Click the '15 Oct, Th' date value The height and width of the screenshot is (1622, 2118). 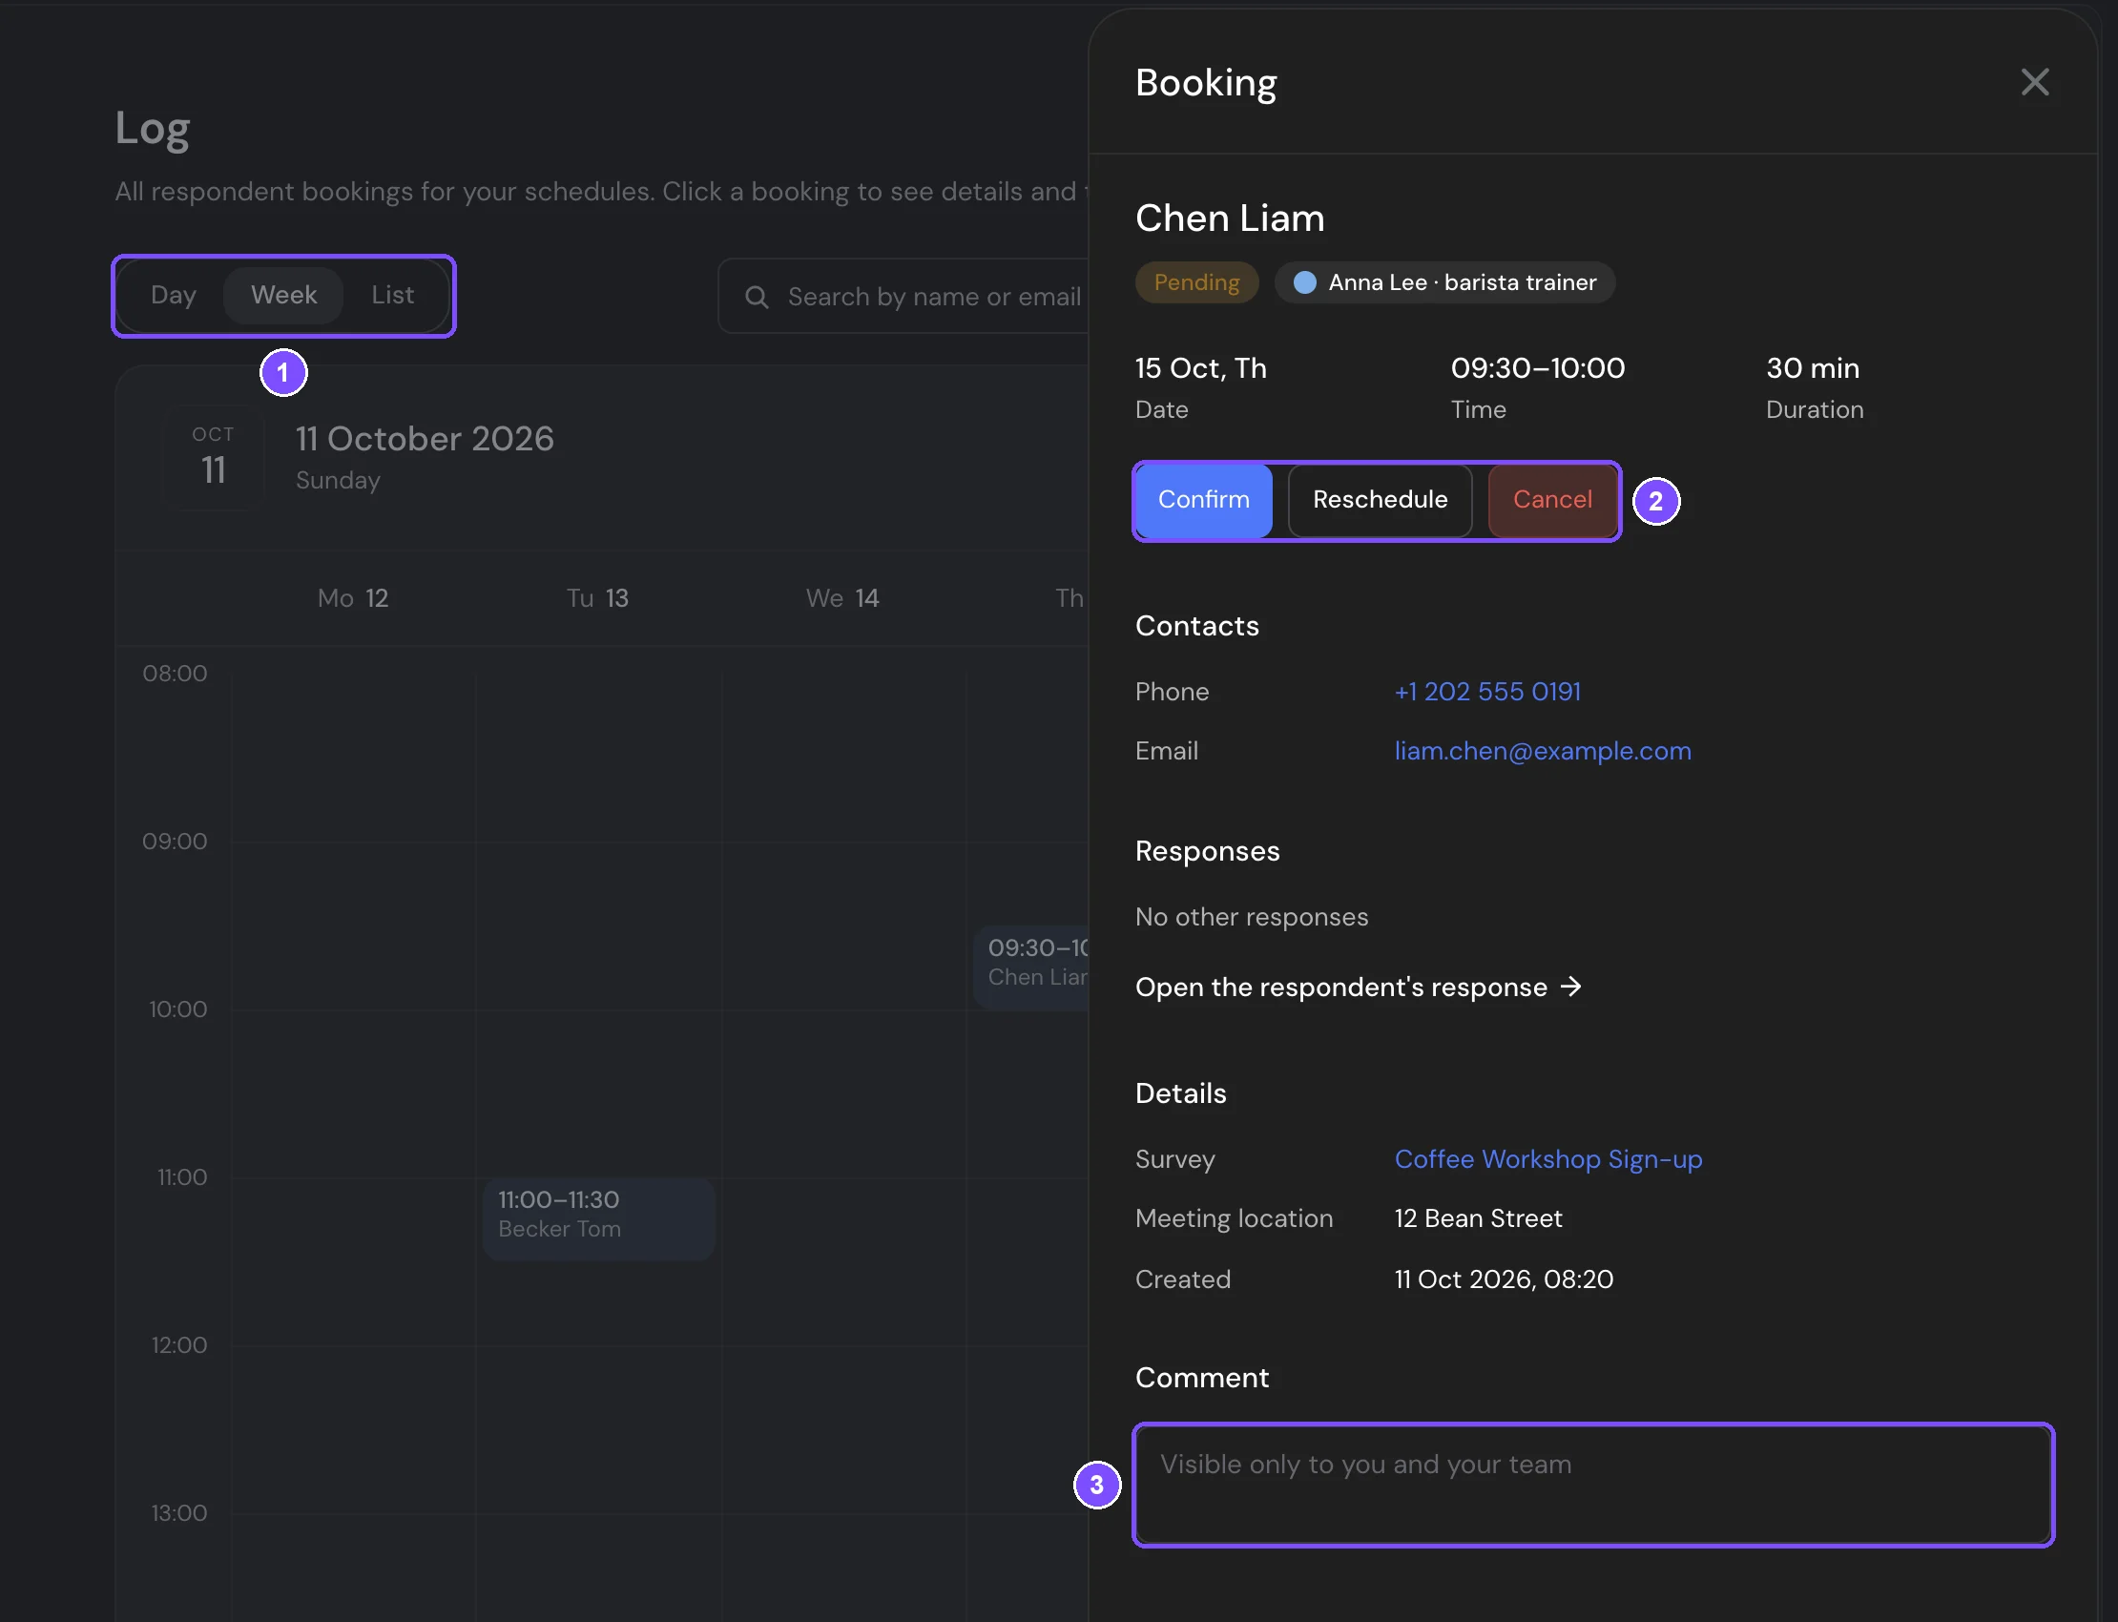(x=1201, y=368)
